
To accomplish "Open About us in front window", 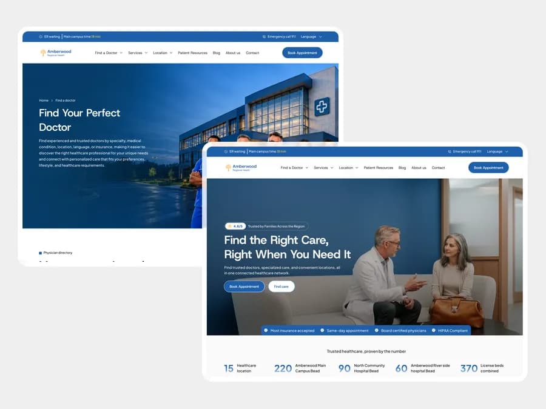I will [419, 168].
